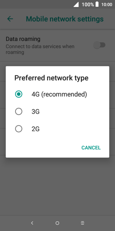Toggle the Data roaming switch
Image resolution: width=115 pixels, height=231 pixels.
click(x=99, y=45)
